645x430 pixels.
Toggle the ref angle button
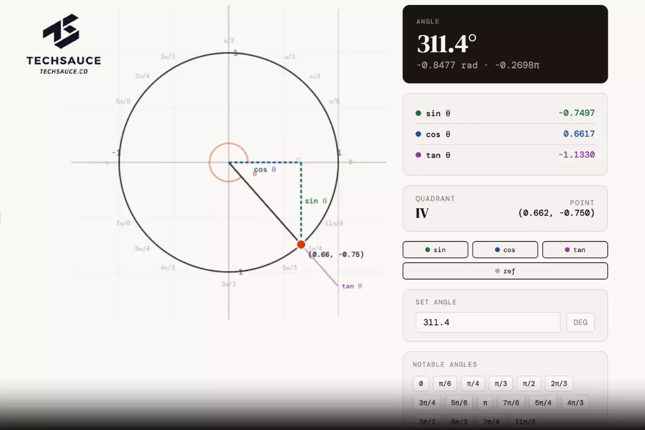(505, 271)
